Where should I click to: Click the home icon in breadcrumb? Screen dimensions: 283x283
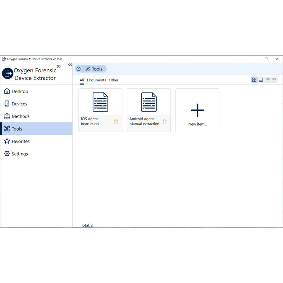pos(79,69)
